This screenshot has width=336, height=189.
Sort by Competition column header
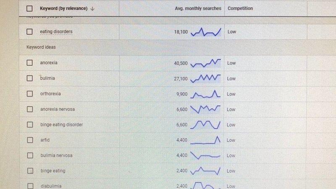point(240,8)
